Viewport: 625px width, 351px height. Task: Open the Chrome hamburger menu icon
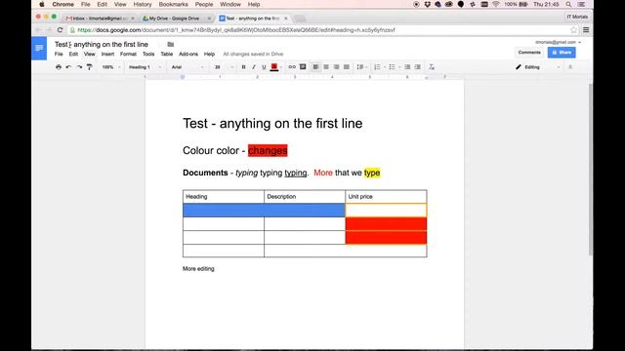click(x=586, y=30)
